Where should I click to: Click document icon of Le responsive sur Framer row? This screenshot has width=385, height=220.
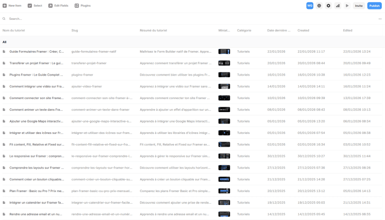tap(4, 156)
